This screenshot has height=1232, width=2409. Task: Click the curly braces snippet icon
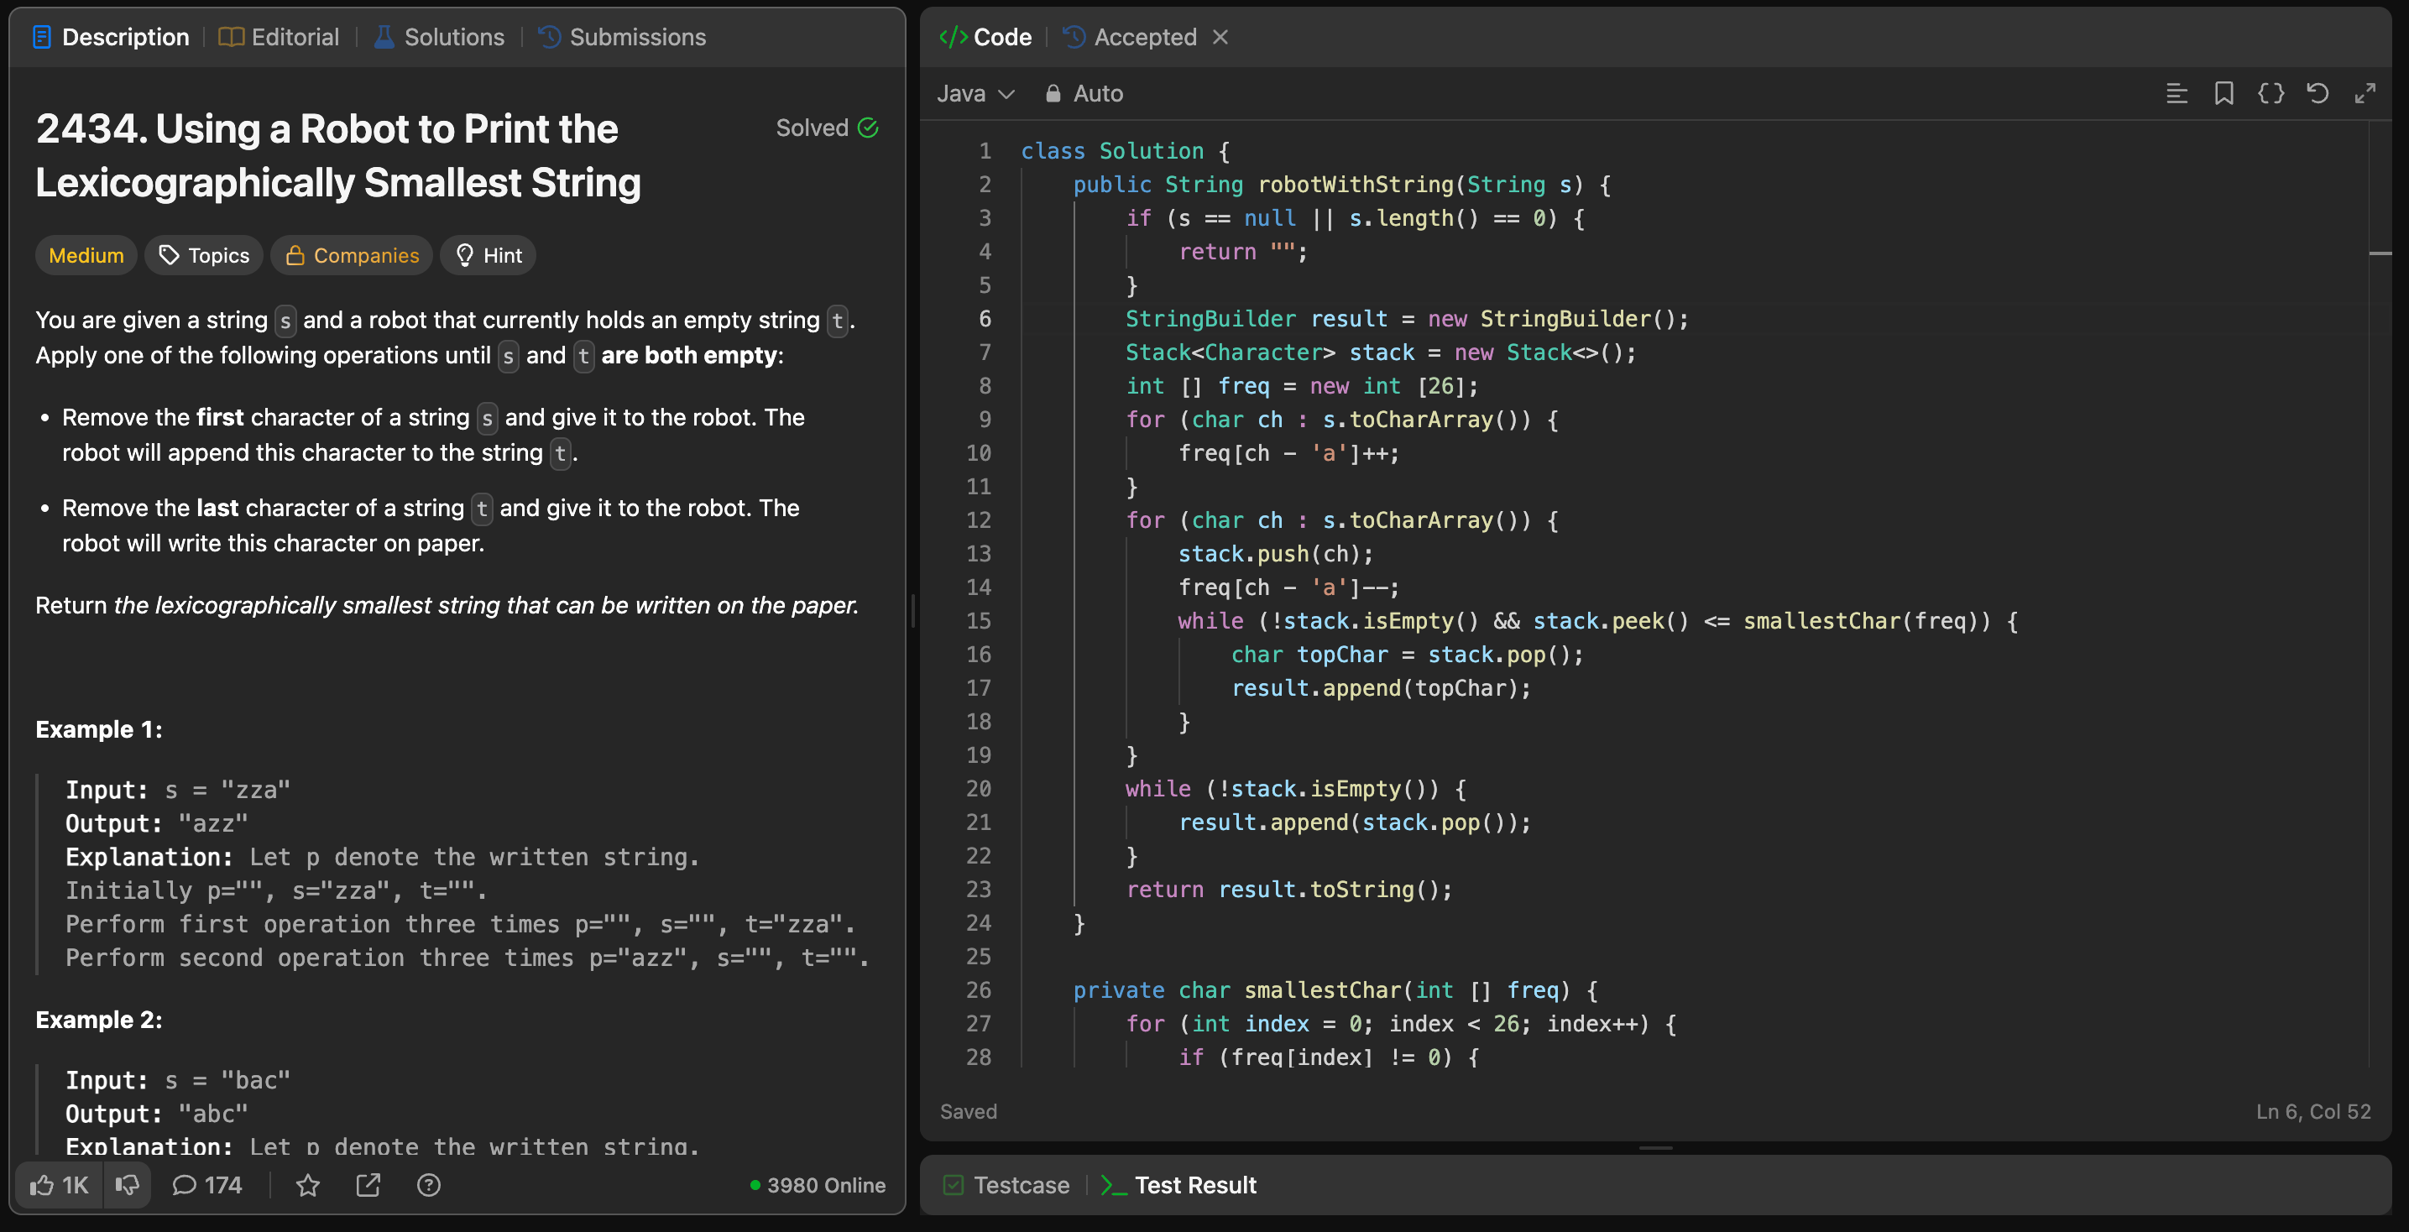(x=2271, y=93)
